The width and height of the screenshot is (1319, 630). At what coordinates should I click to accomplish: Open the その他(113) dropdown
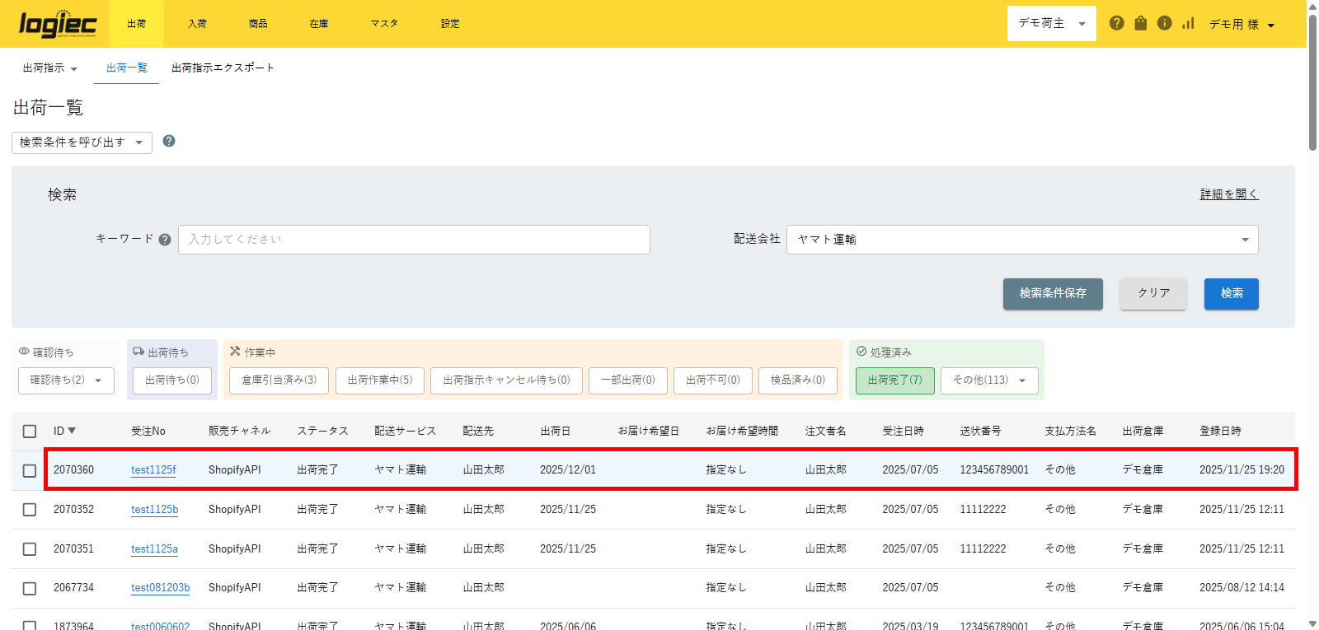click(x=989, y=380)
